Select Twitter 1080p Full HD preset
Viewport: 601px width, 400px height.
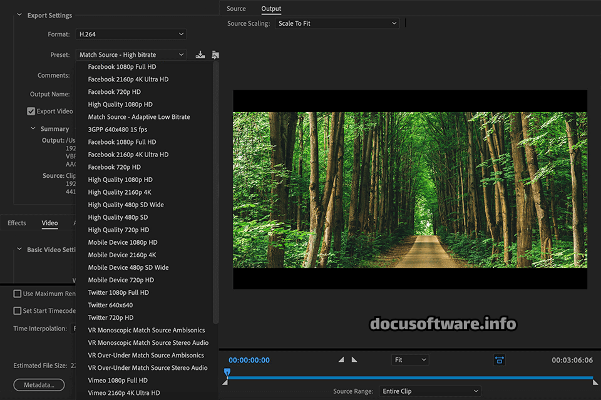[x=118, y=292]
